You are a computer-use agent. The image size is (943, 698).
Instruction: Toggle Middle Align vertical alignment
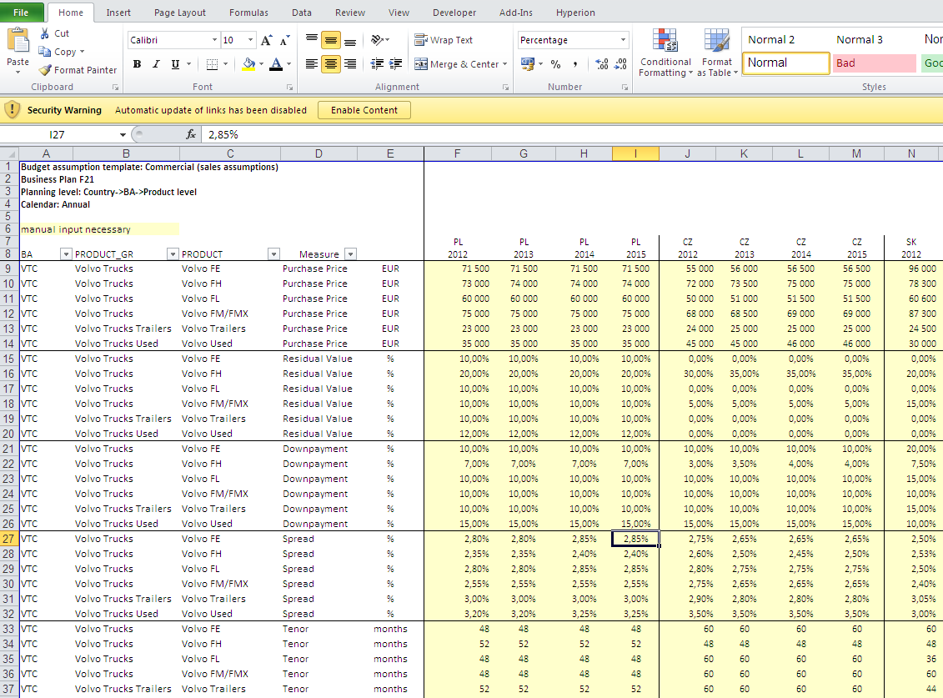pos(331,40)
